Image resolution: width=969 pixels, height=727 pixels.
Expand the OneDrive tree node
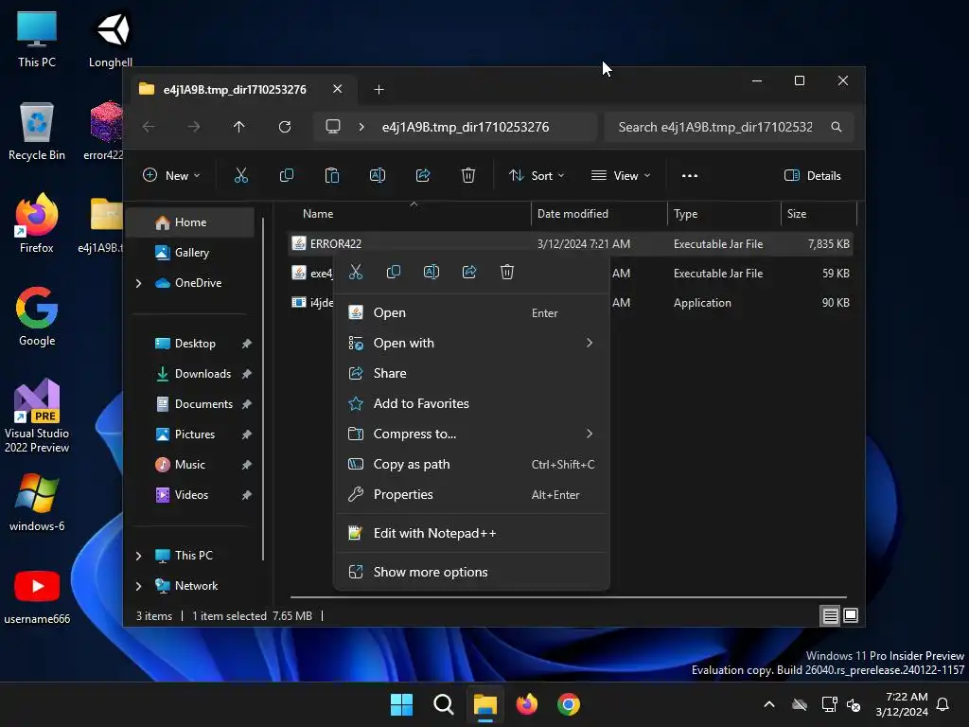[138, 283]
